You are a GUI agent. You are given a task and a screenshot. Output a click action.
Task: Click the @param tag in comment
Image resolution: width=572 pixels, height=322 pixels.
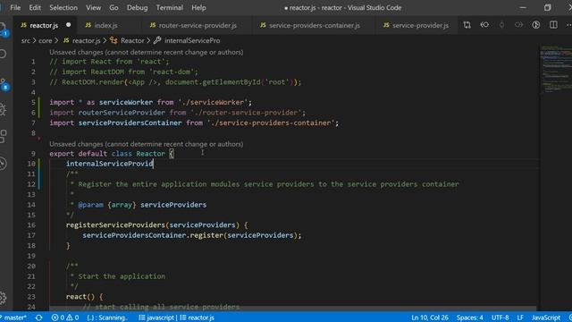click(x=90, y=205)
